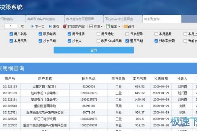Select the 山寨火锅（喻凌） cell
This screenshot has width=197, height=131.
point(45,86)
